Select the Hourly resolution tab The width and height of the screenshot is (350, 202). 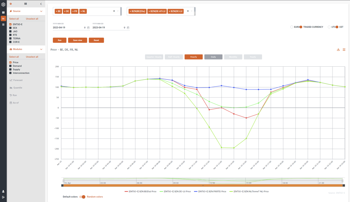193,57
